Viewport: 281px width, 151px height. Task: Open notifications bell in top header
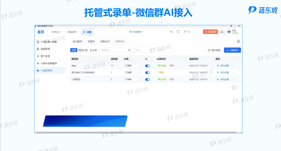point(222,32)
